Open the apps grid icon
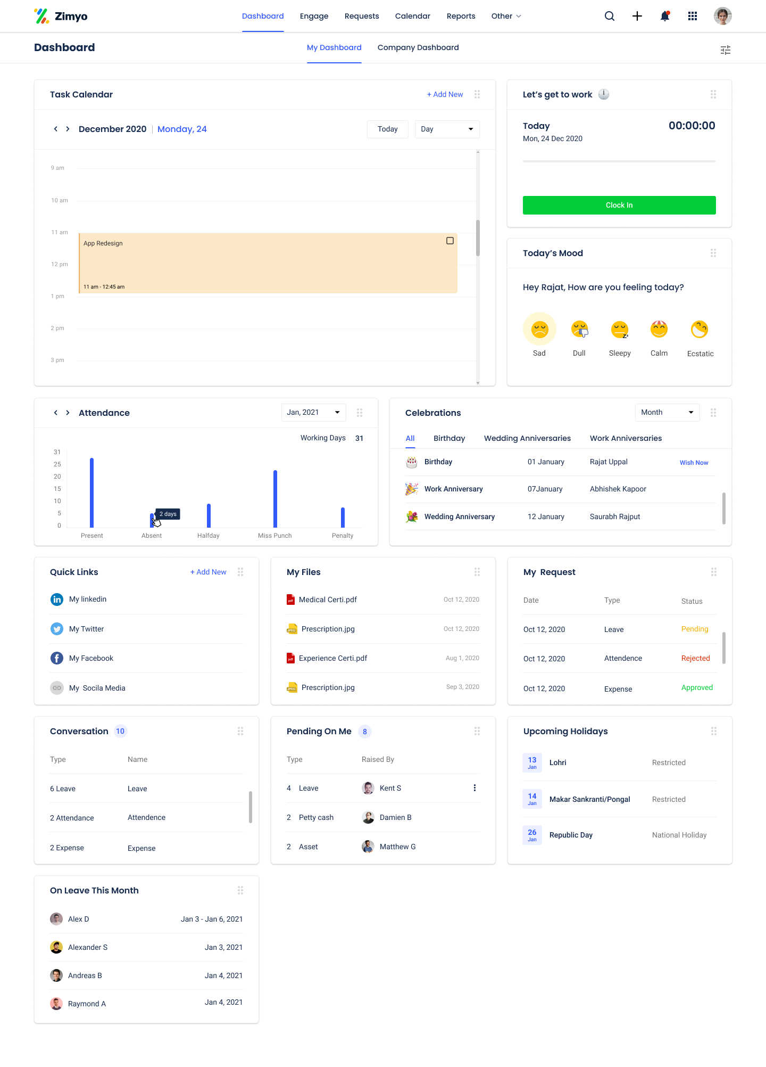 coord(693,16)
